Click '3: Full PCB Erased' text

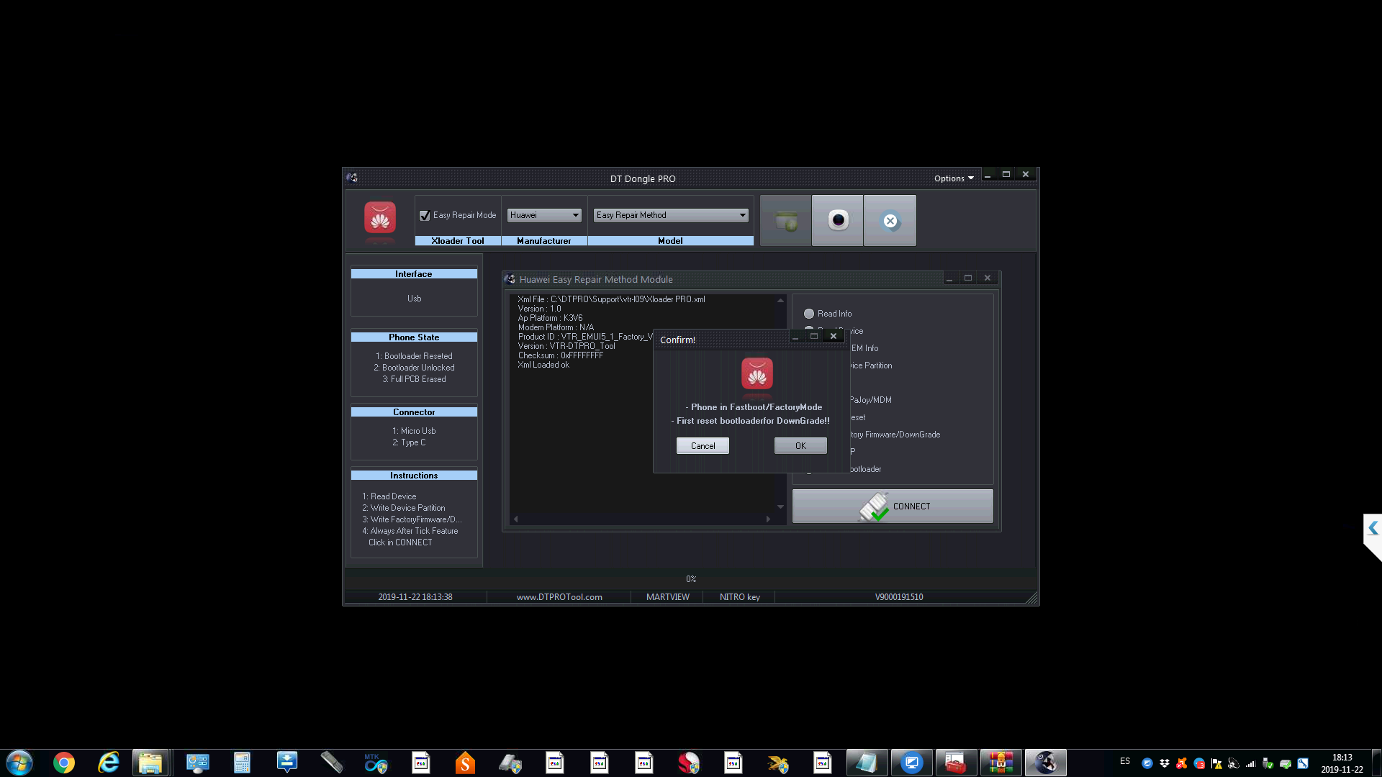tap(414, 379)
